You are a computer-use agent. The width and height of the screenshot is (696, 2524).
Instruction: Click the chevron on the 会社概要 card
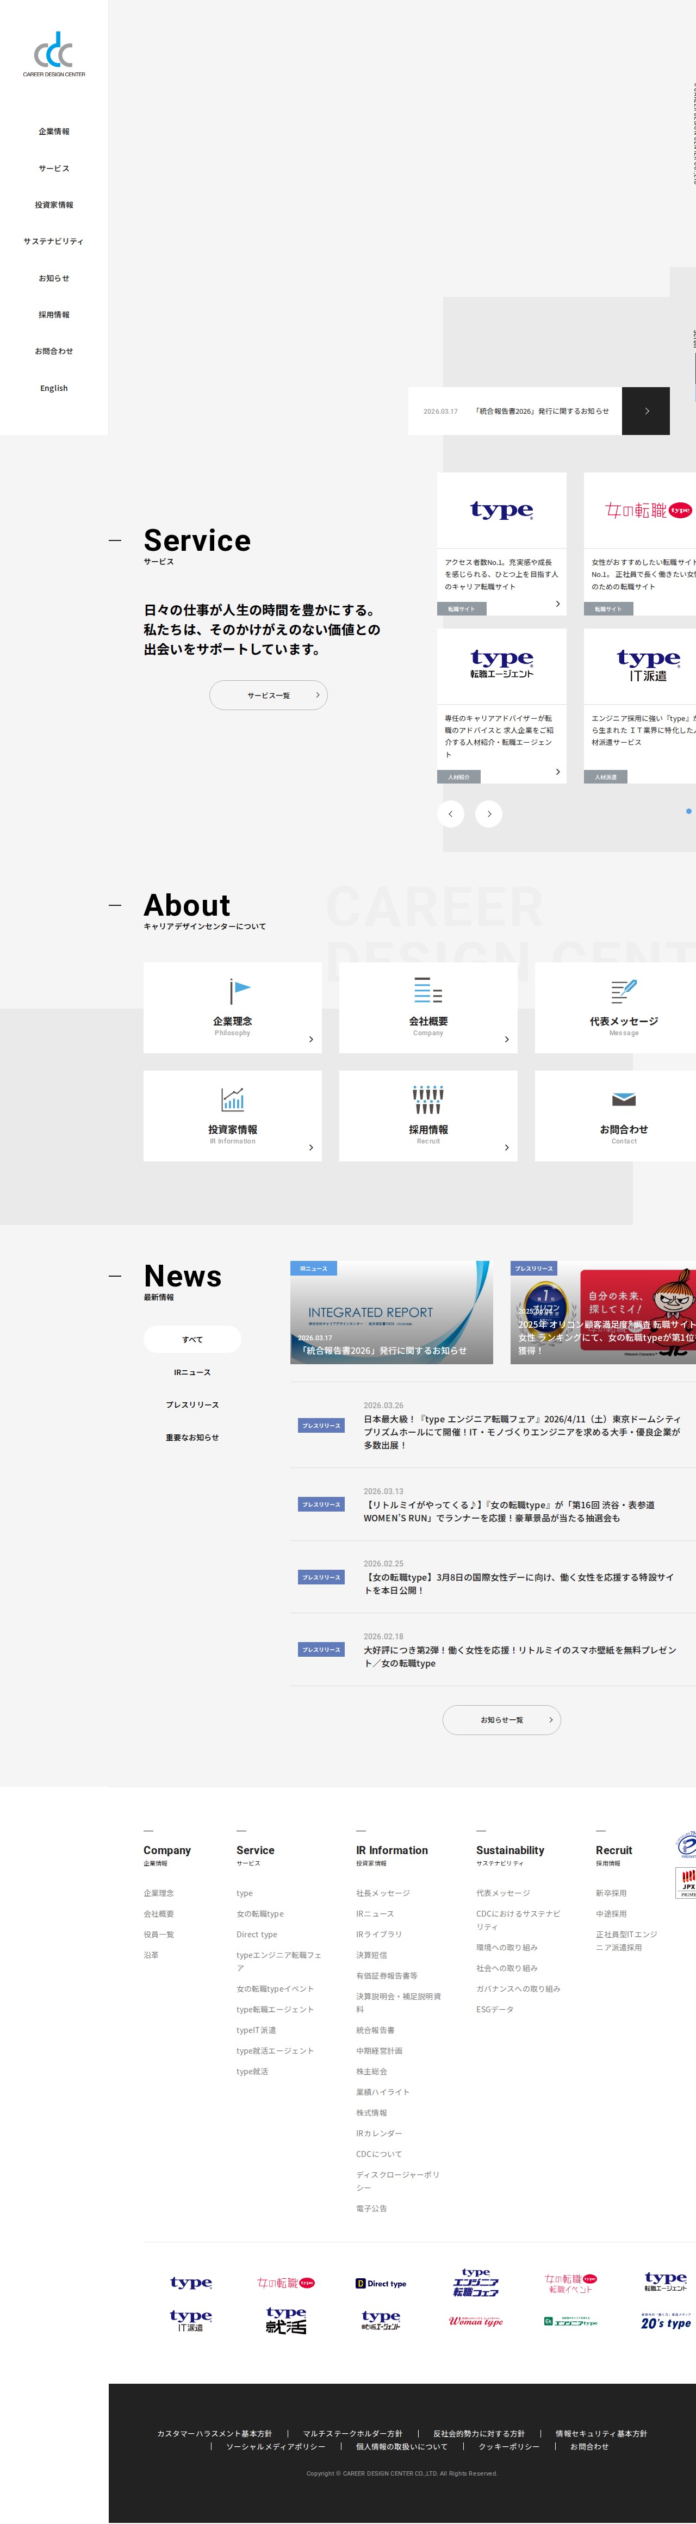507,1039
